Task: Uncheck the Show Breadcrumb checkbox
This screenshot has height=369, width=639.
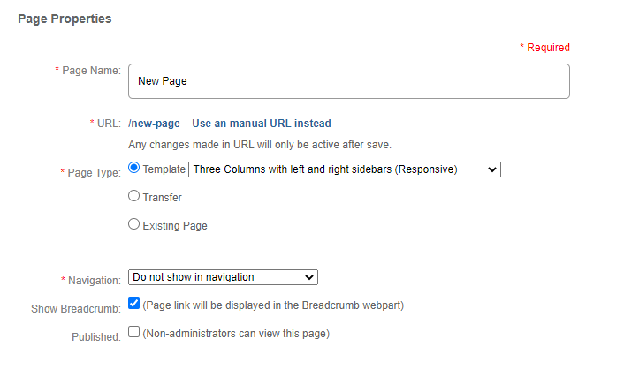Action: pyautogui.click(x=133, y=304)
